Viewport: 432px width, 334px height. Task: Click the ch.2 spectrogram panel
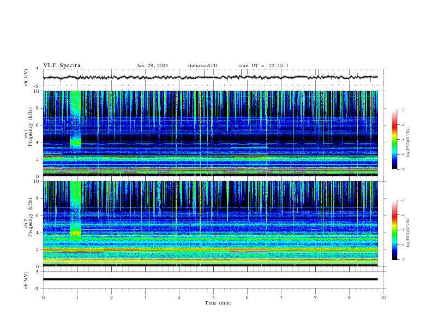(210, 224)
